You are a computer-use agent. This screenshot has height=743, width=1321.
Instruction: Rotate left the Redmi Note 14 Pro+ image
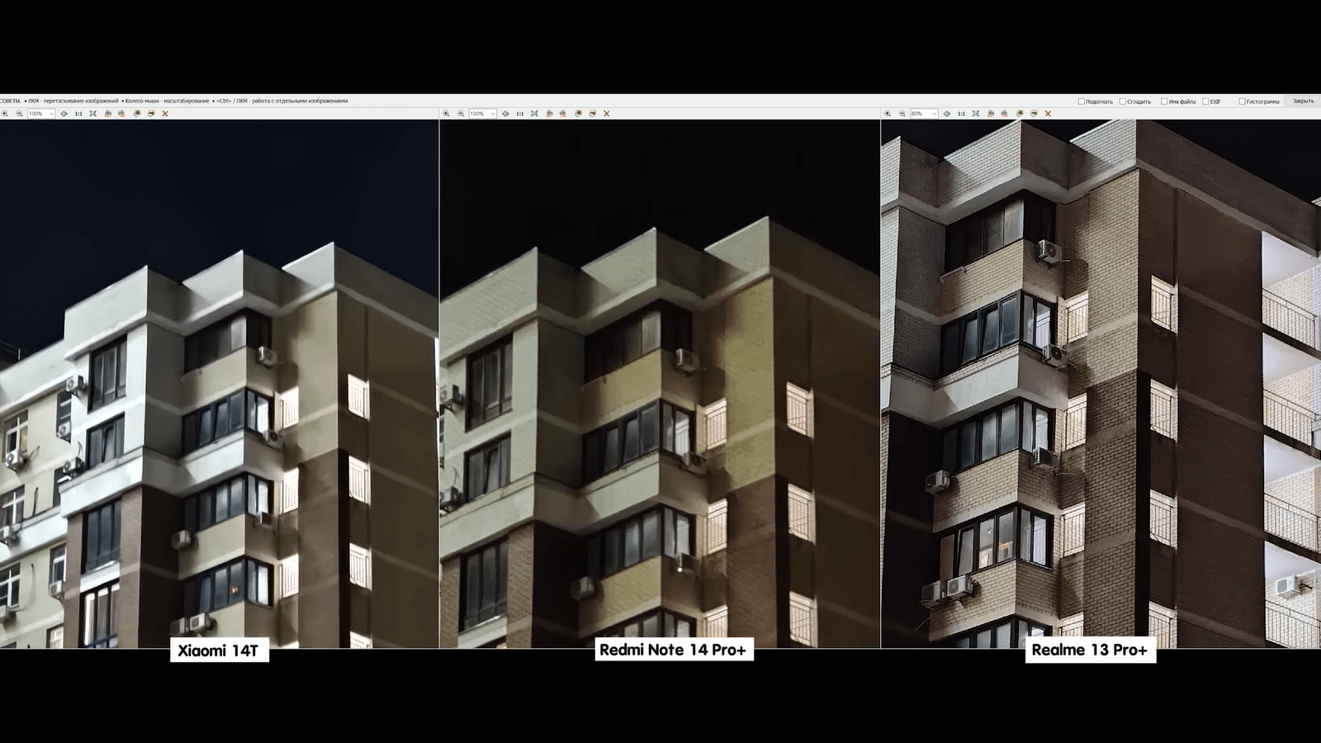pos(549,113)
